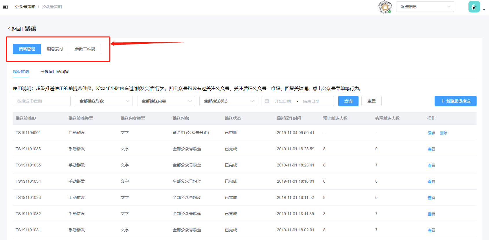Viewport: 489px width, 240px height.
Task: Collapse the sidebar with the hamburger icon
Action: tap(5, 7)
